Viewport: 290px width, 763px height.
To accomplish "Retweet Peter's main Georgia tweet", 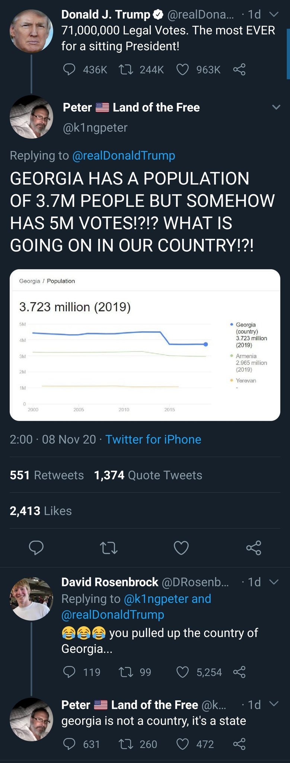I will pyautogui.click(x=109, y=548).
